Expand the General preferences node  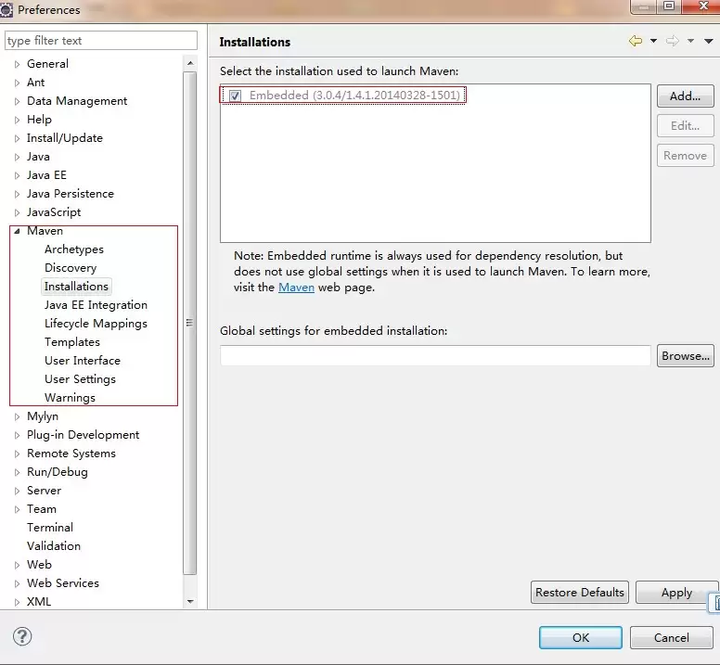click(x=17, y=64)
